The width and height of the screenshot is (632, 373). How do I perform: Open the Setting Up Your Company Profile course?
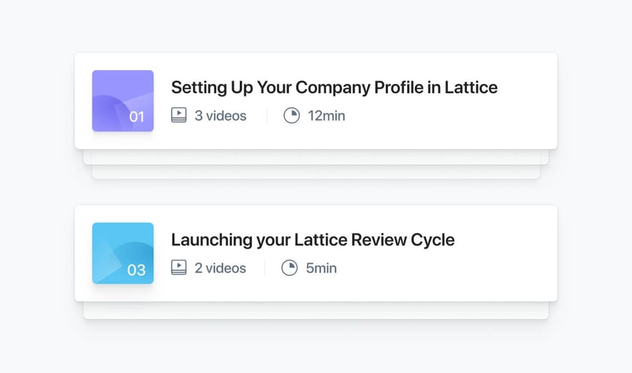tap(334, 87)
